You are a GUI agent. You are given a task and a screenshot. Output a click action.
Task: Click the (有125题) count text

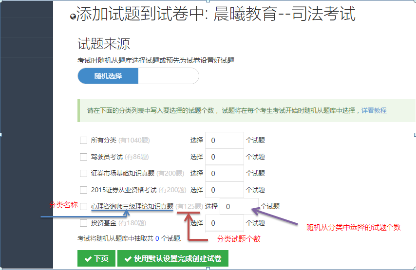point(189,206)
